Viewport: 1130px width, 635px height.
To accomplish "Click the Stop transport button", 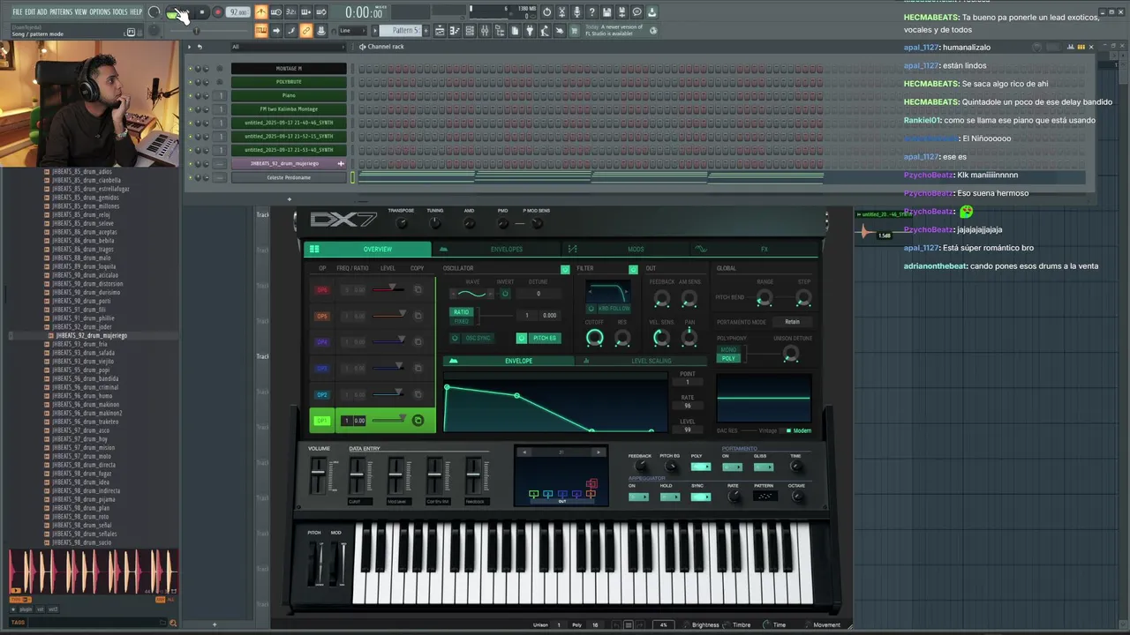I will coord(202,12).
